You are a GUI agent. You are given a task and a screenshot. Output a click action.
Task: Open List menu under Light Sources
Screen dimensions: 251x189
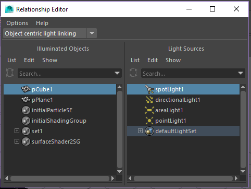(x=135, y=60)
